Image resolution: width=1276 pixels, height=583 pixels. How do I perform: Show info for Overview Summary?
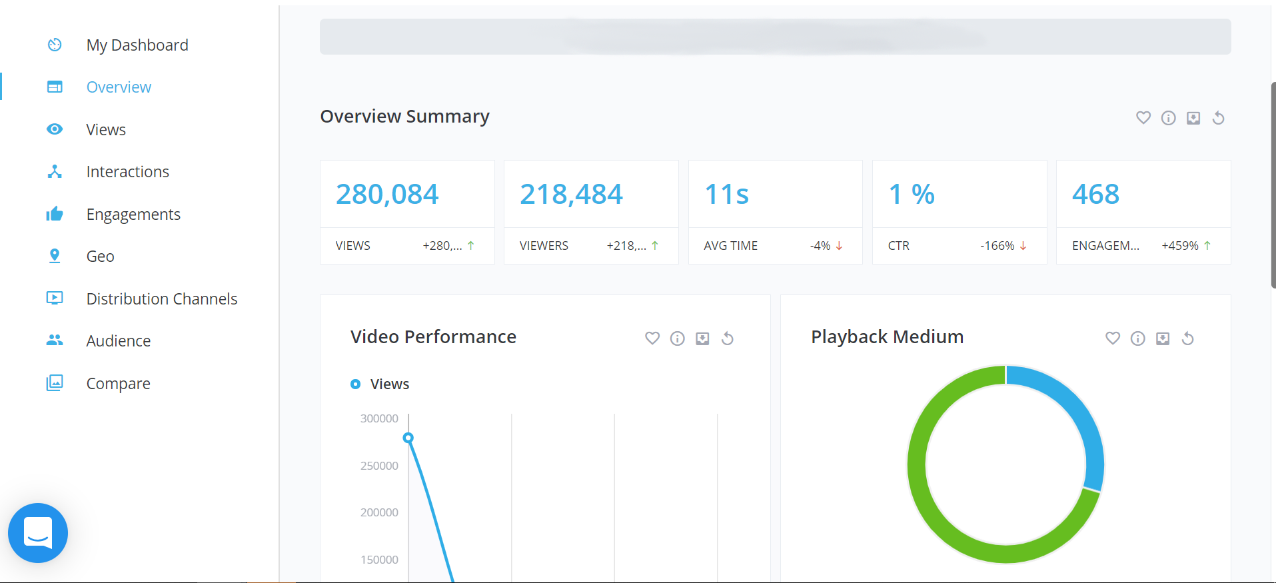[x=1169, y=118]
